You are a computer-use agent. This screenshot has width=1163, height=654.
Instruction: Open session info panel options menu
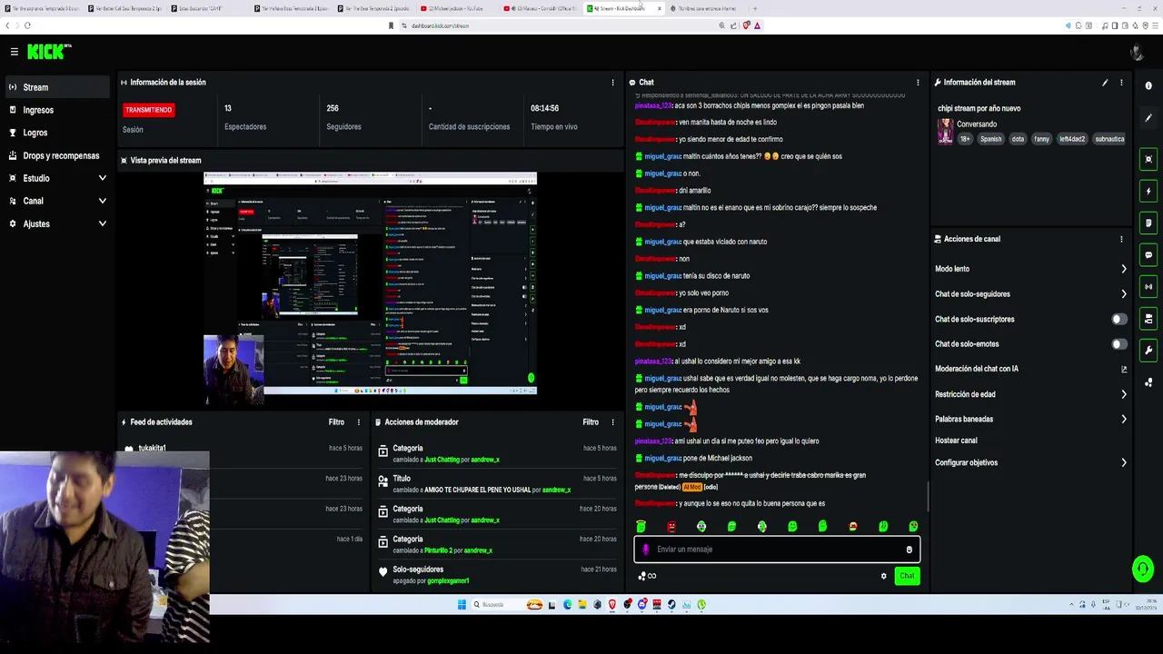612,83
